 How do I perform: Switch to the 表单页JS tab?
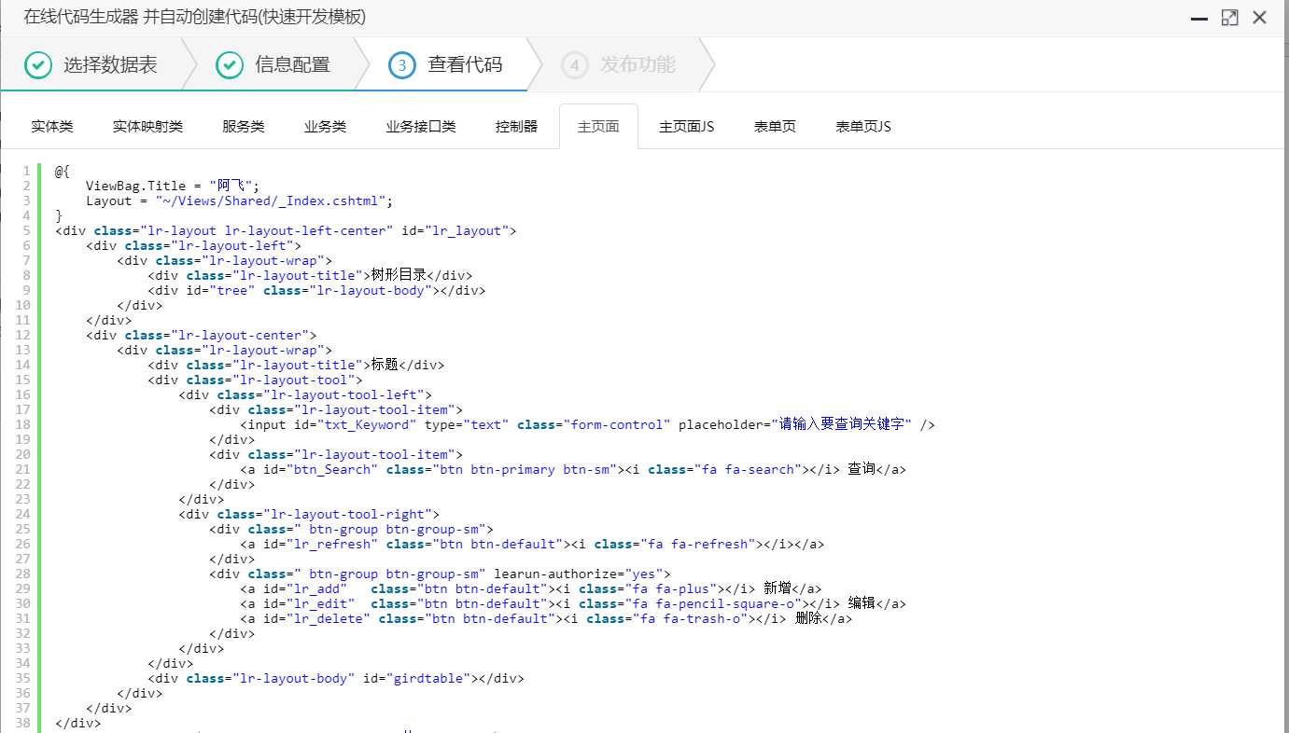863,127
